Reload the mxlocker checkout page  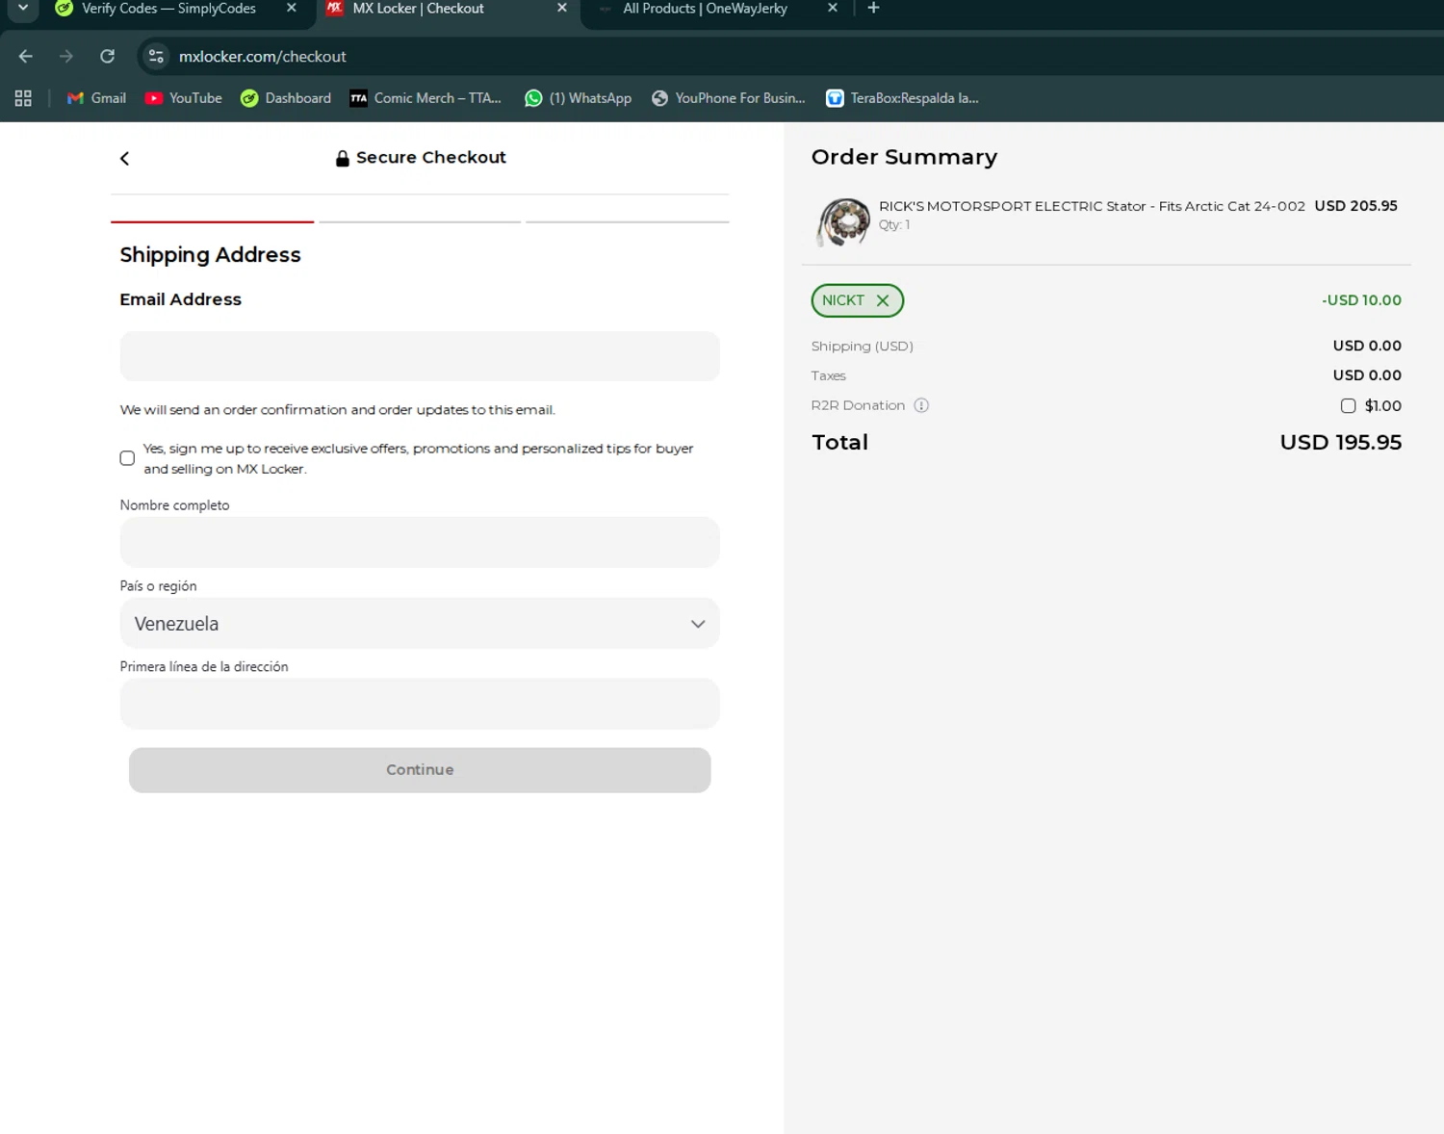point(108,57)
